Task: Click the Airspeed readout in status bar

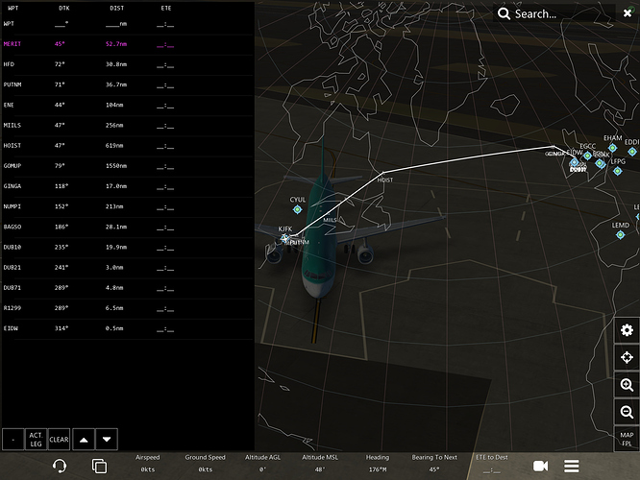Action: point(148,464)
